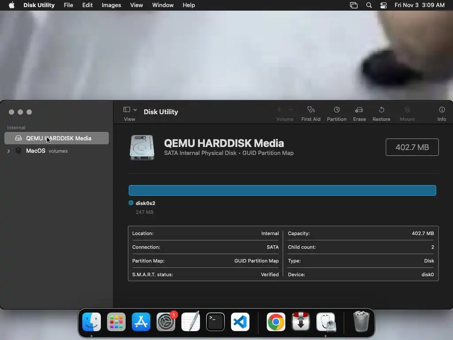
Task: Click the Internal sidebar section header
Action: [16, 127]
